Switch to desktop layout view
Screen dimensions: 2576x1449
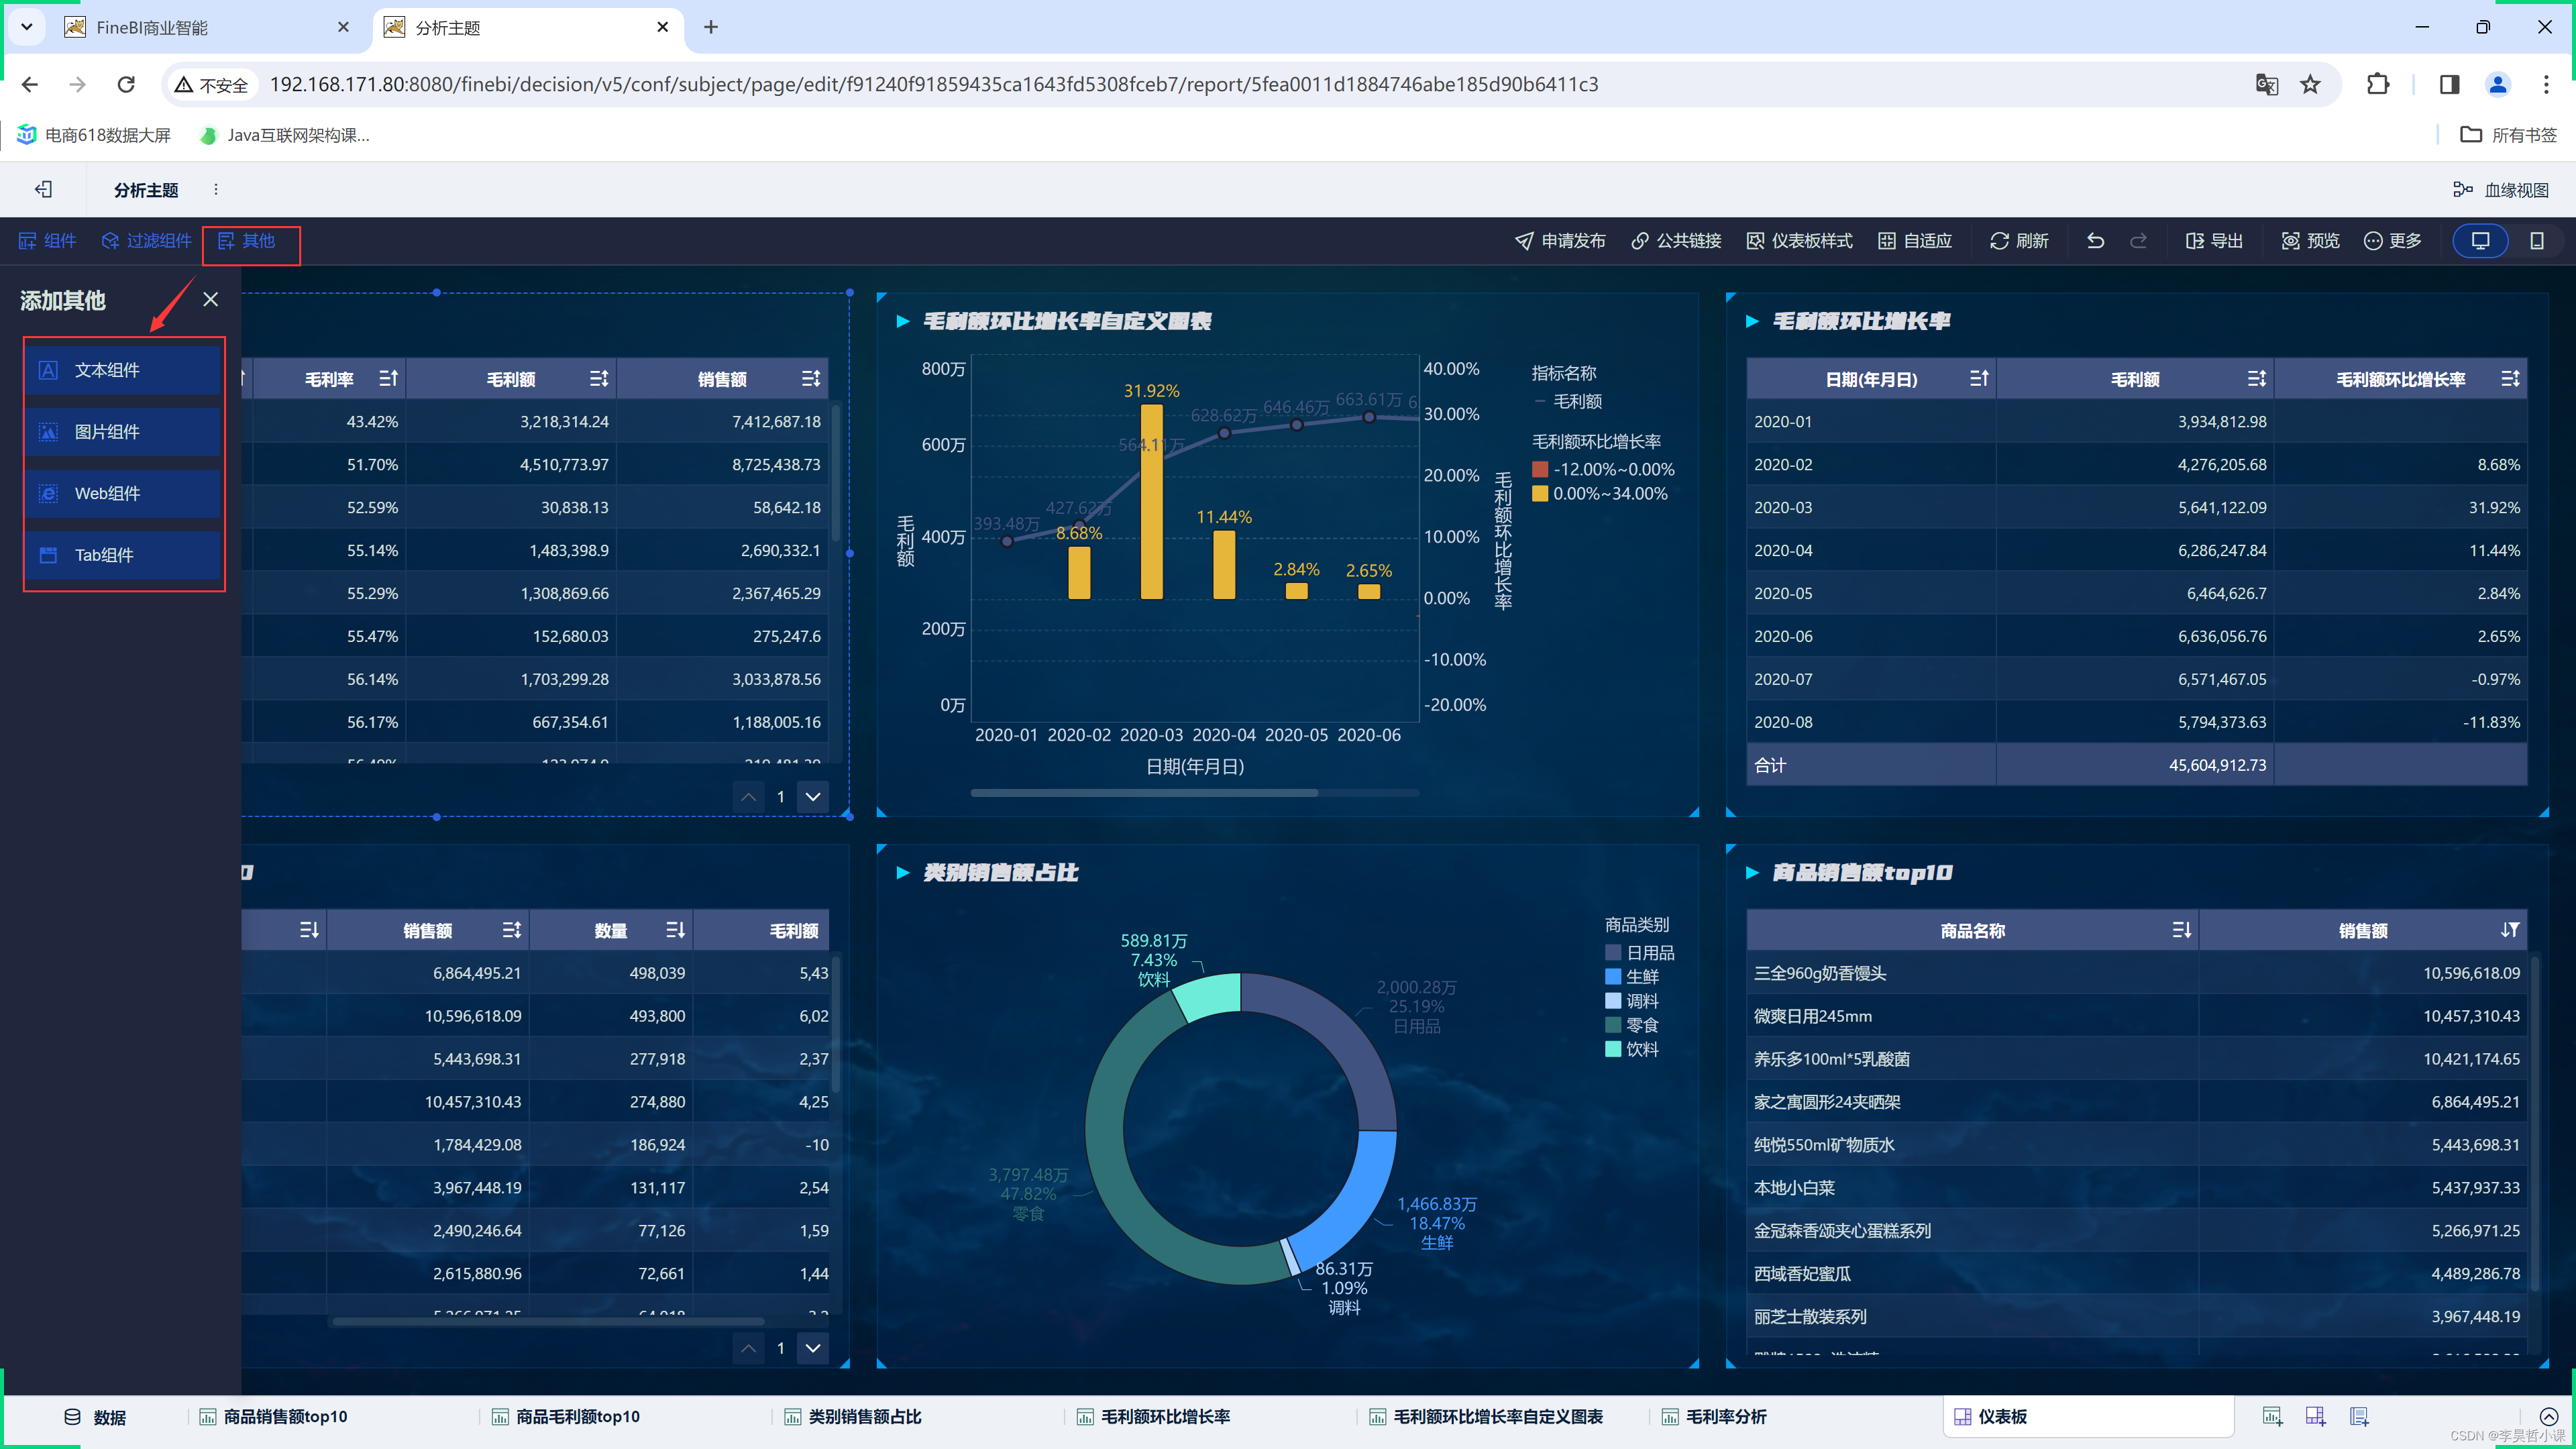tap(2481, 241)
